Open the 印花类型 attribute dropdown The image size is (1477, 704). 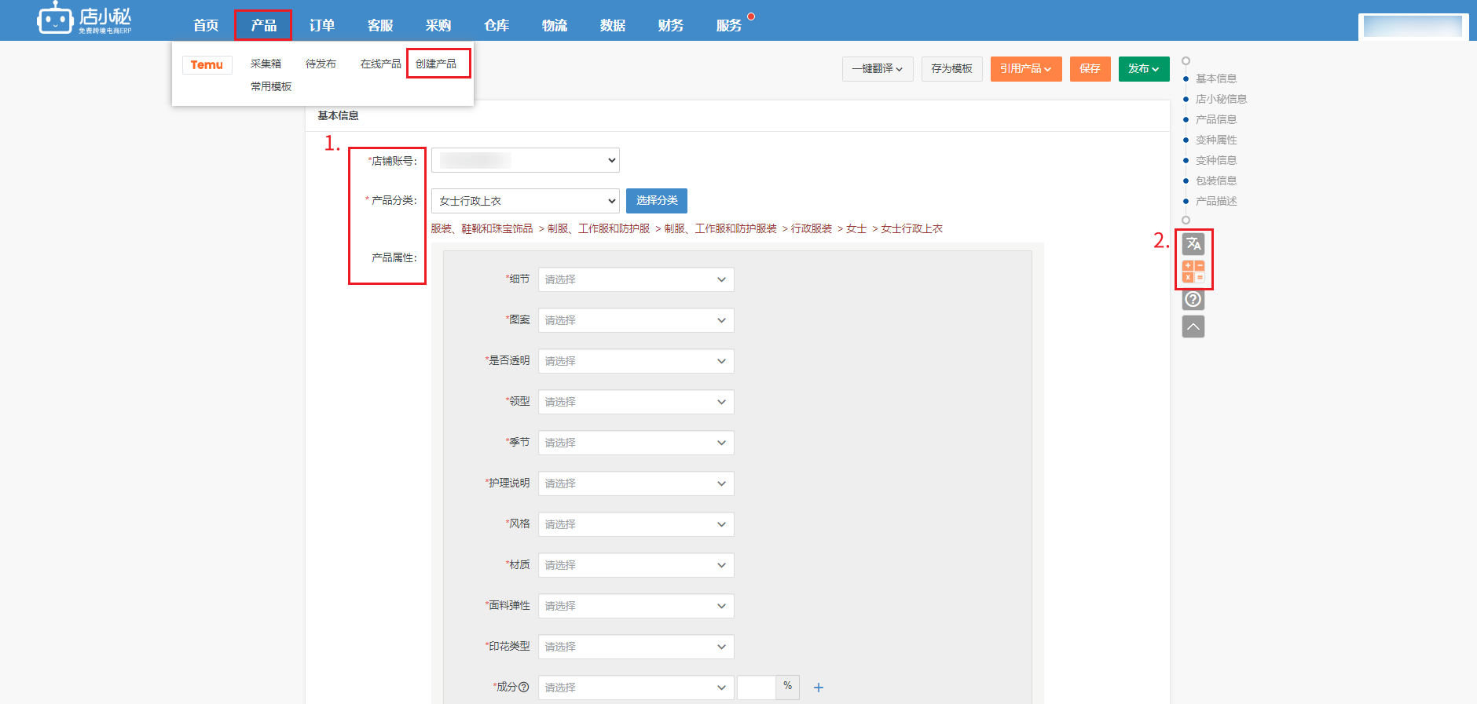[x=636, y=647]
